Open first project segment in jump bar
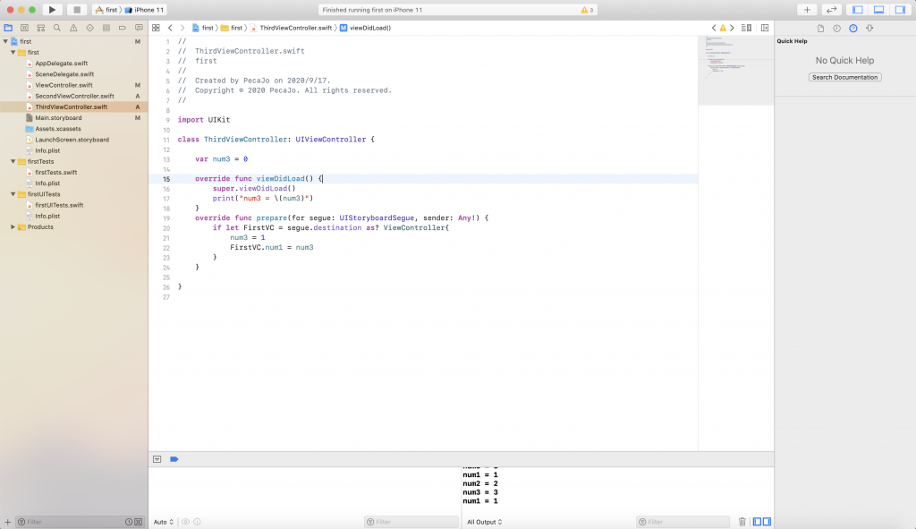This screenshot has width=916, height=529. click(x=203, y=28)
